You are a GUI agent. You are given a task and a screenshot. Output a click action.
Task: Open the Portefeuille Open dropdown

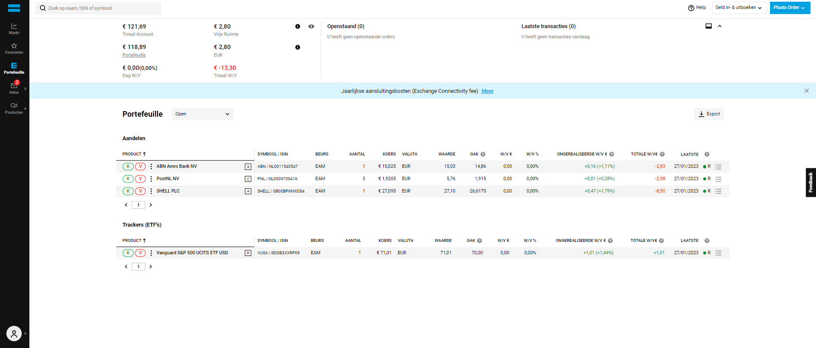click(202, 114)
